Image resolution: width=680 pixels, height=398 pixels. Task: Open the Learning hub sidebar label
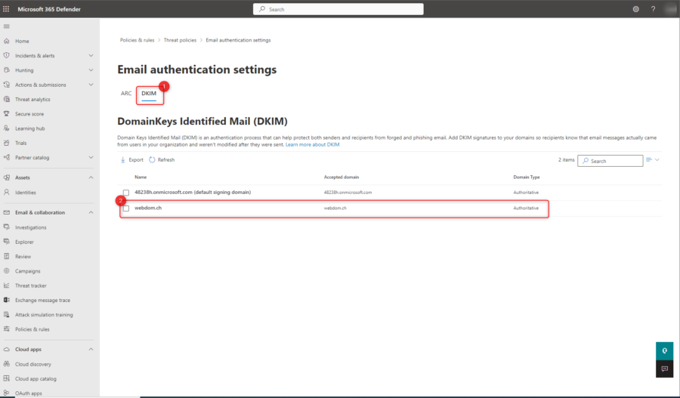click(30, 128)
